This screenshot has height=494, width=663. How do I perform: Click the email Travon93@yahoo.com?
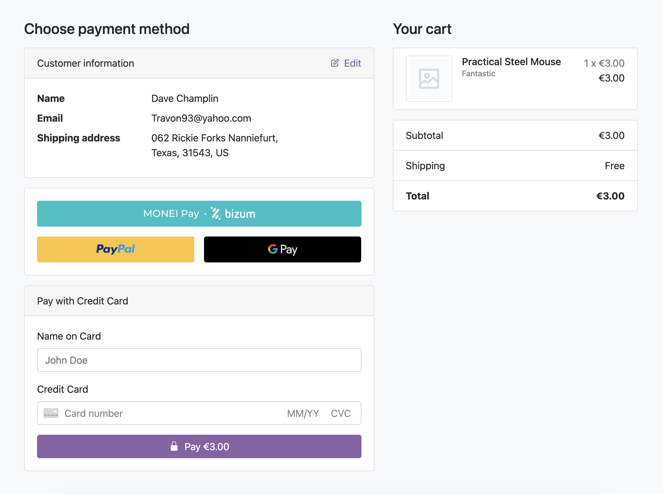point(201,118)
